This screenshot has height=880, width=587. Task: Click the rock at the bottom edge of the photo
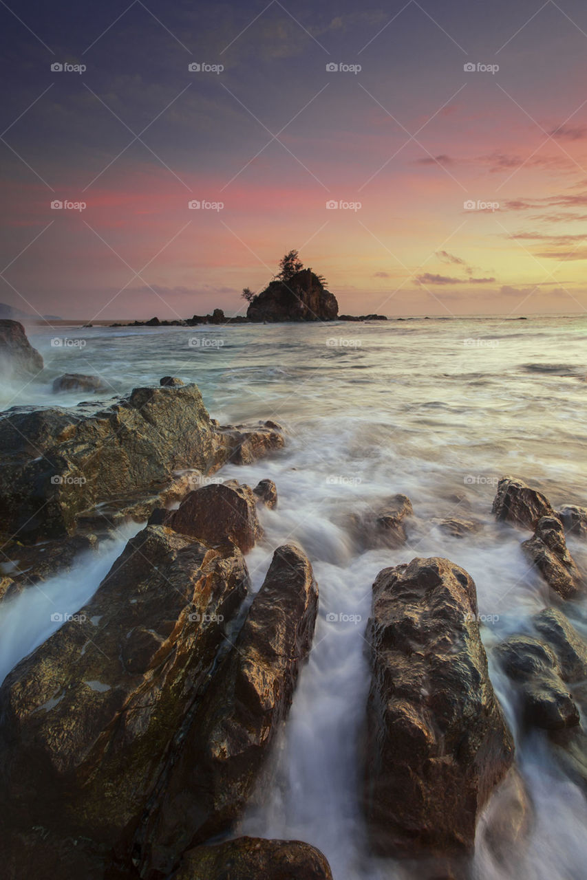pyautogui.click(x=255, y=859)
